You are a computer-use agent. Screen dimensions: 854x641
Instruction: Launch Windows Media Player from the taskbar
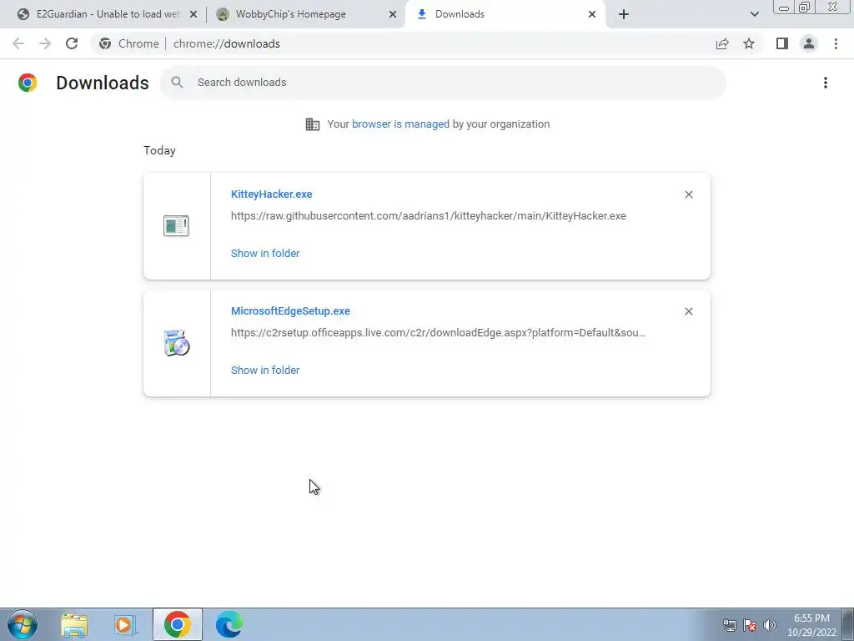[x=124, y=624]
